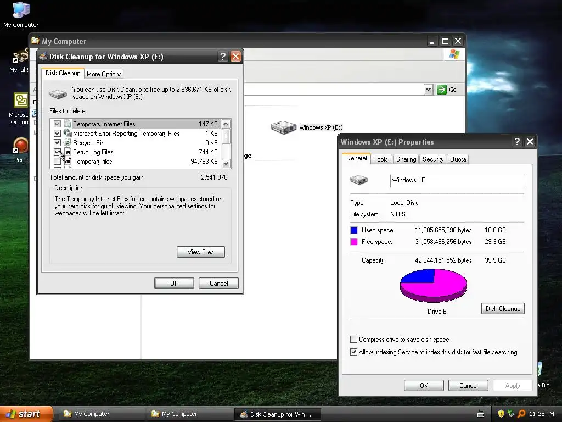Minimize the My Computer window
Image resolution: width=562 pixels, height=422 pixels.
432,41
